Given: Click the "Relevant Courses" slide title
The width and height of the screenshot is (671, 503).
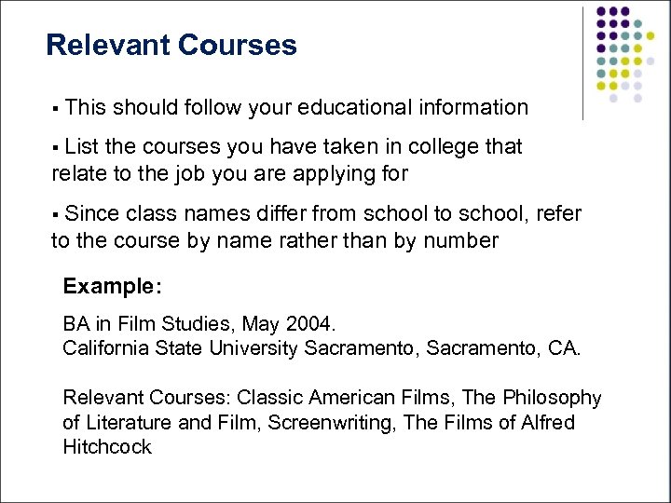Looking at the screenshot, I should (171, 45).
